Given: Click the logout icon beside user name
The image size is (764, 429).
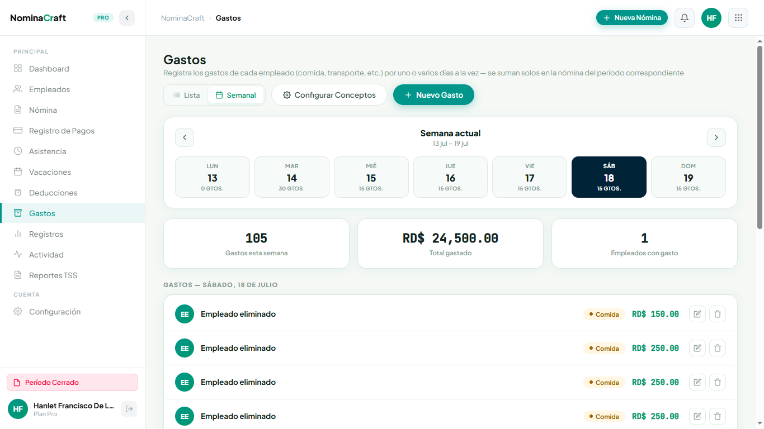Looking at the screenshot, I should [x=129, y=409].
